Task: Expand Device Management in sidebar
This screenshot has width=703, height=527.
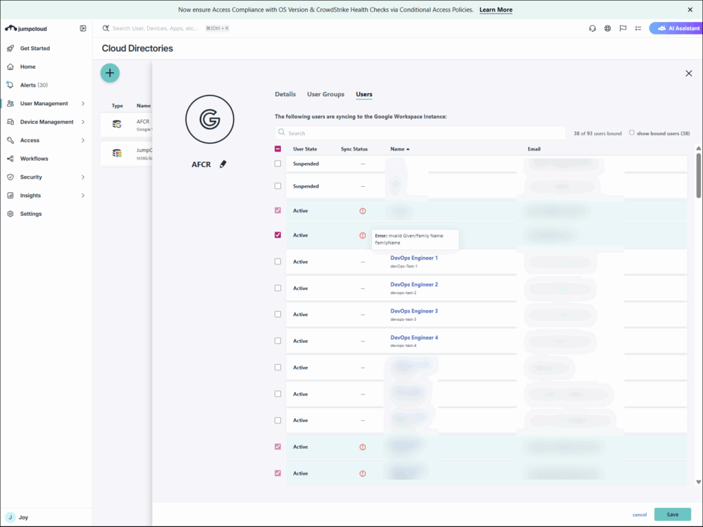Action: [46, 122]
